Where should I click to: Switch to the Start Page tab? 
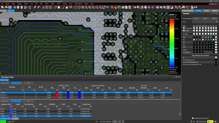[x=3, y=11]
